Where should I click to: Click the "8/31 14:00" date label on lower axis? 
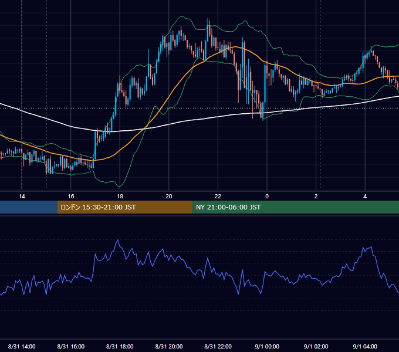[22, 346]
